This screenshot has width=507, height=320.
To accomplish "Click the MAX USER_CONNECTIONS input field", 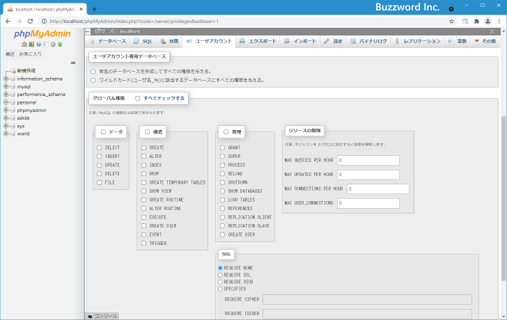I will tap(368, 203).
